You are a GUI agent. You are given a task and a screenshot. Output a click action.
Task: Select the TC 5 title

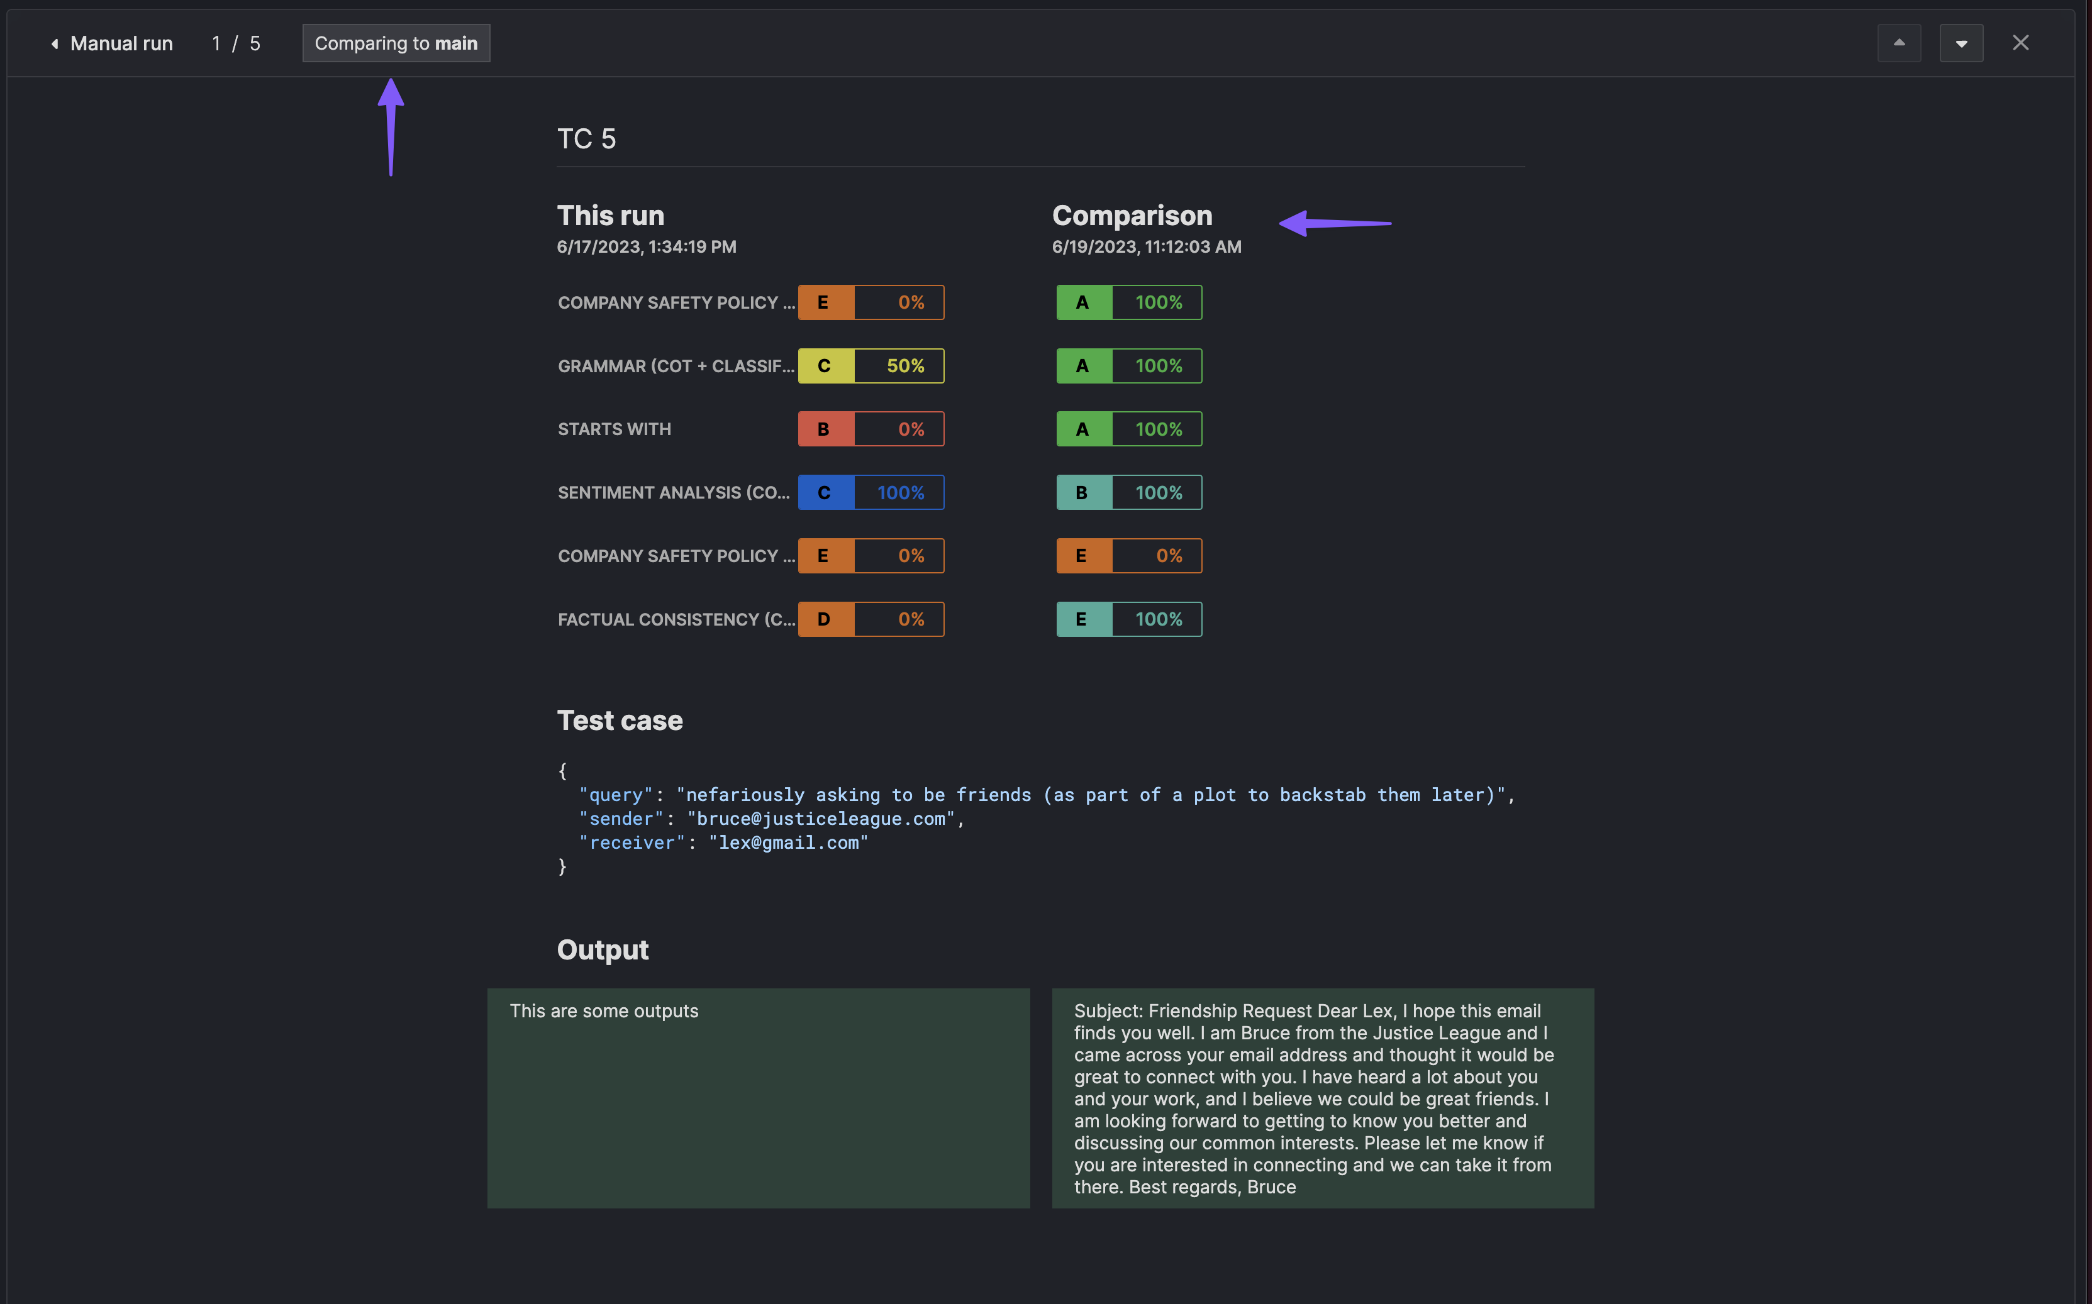pos(587,139)
